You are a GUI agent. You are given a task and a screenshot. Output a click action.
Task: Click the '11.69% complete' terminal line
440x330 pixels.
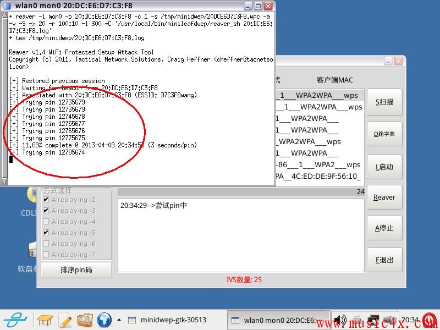pos(103,145)
